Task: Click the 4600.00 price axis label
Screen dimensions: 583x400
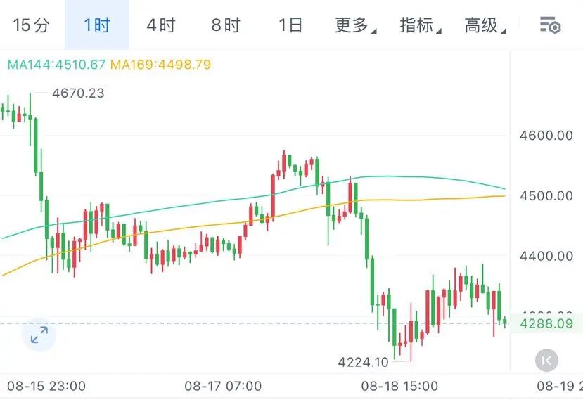Action: click(x=546, y=135)
